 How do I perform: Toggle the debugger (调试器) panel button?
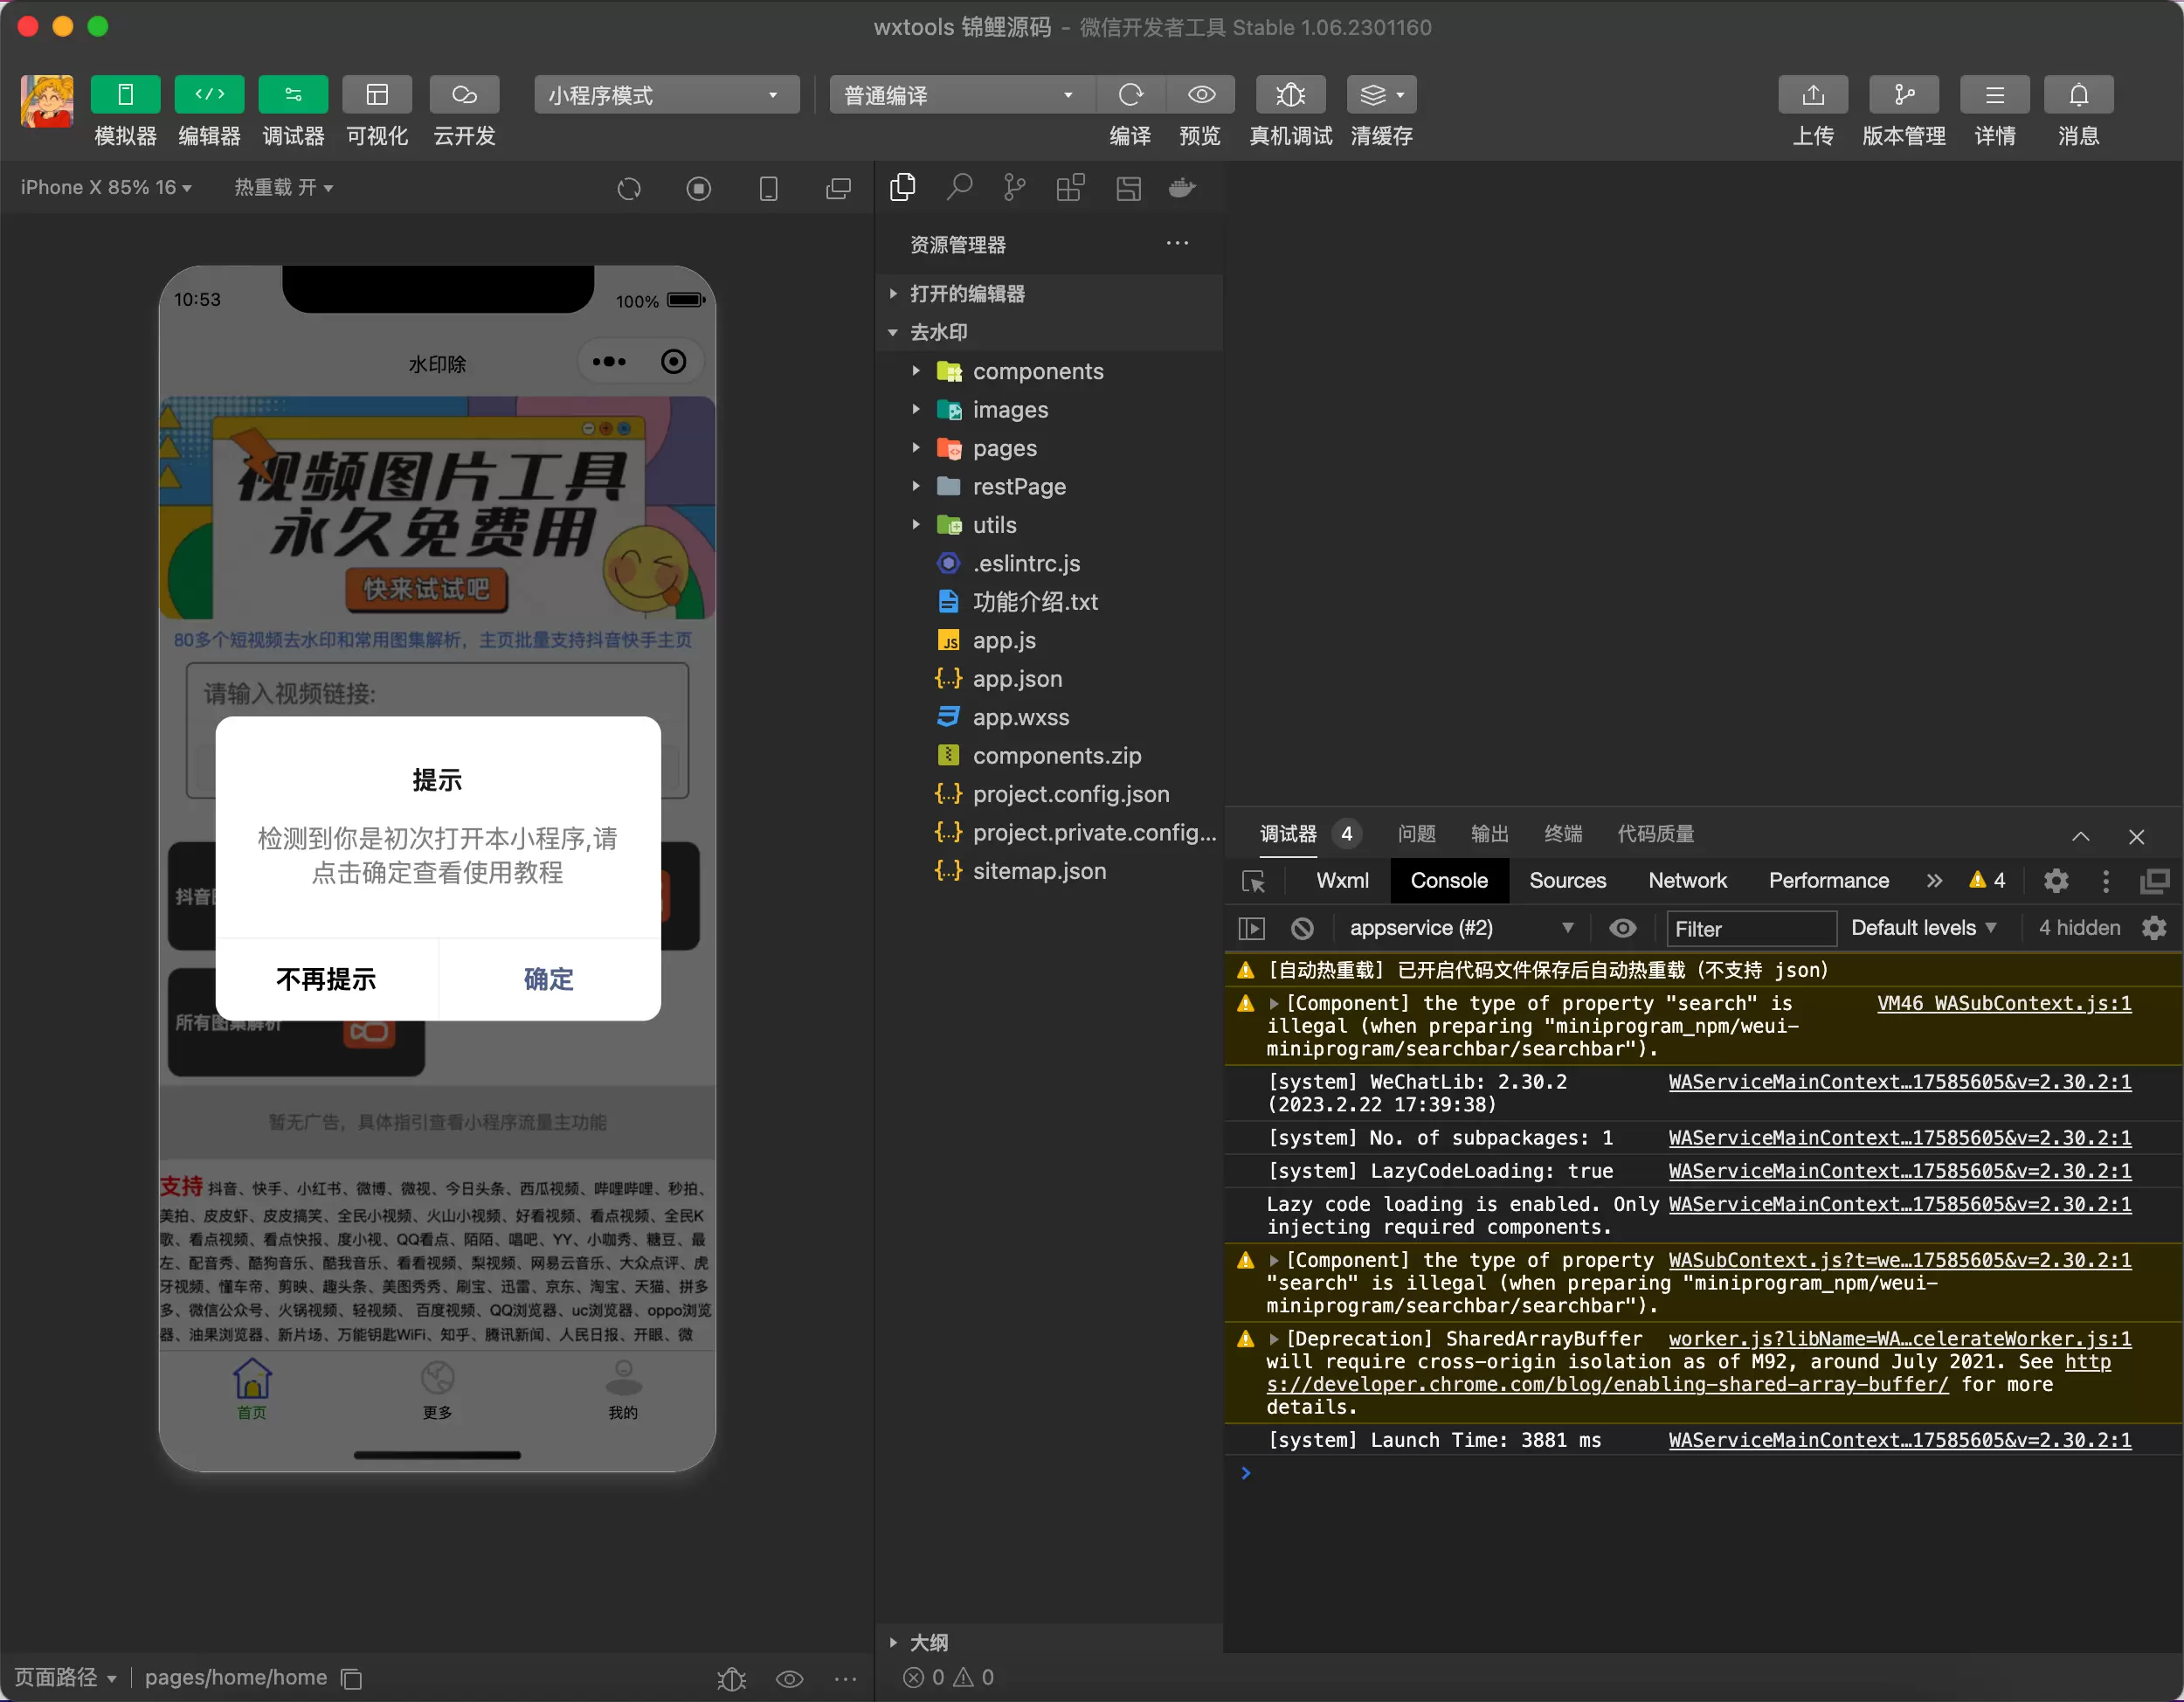click(293, 95)
